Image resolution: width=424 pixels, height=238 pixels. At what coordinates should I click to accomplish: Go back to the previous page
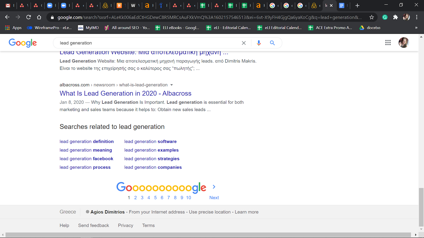click(7, 17)
